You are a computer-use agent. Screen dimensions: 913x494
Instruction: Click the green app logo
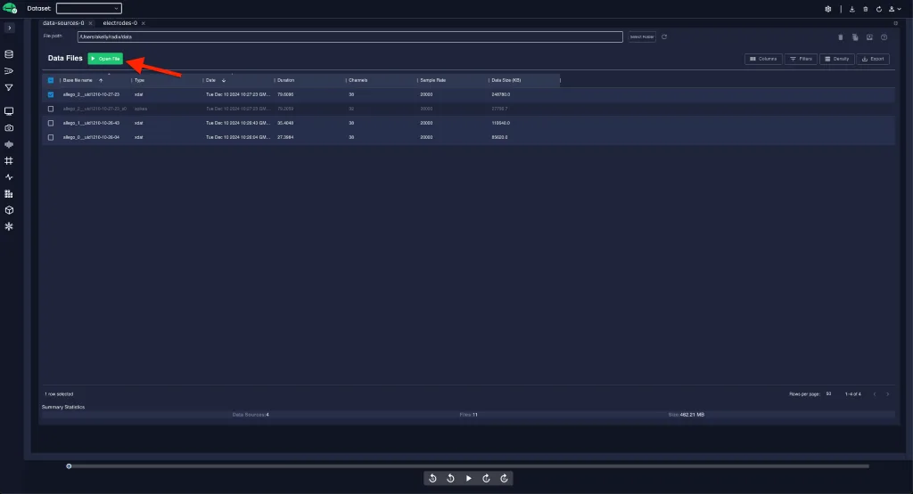tap(10, 8)
